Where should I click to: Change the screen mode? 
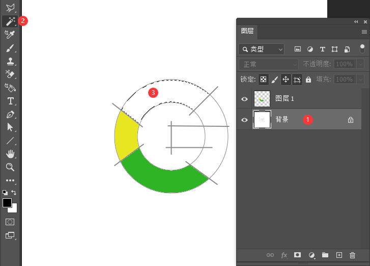[10, 235]
